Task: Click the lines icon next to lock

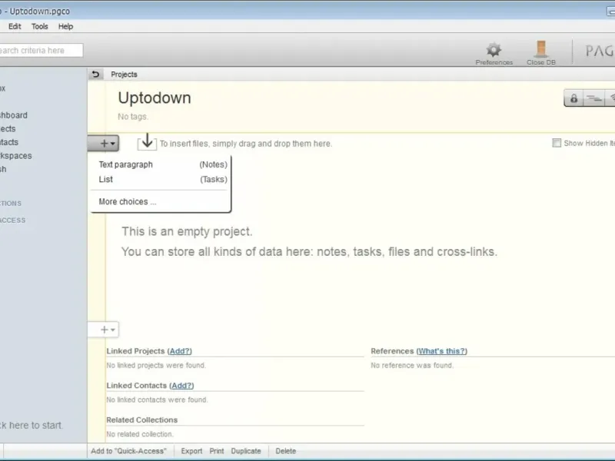Action: click(x=593, y=98)
